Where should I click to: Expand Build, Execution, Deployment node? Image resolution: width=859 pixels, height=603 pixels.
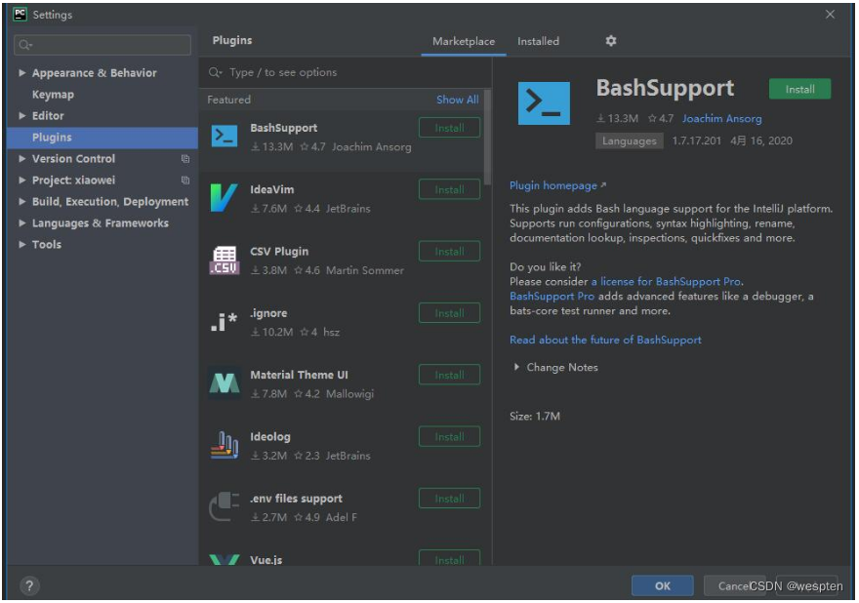click(21, 202)
